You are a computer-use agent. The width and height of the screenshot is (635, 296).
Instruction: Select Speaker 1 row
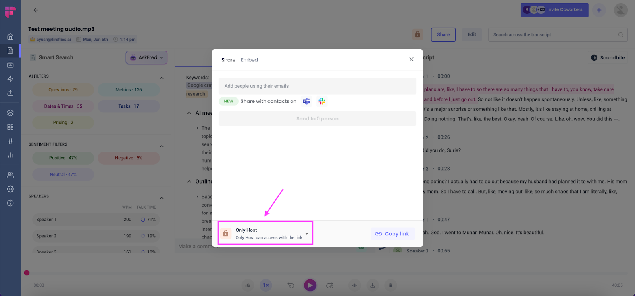coord(96,220)
